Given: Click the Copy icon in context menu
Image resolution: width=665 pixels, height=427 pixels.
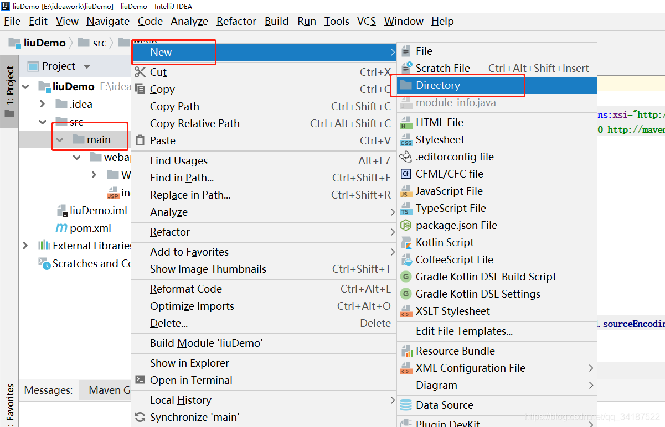Looking at the screenshot, I should 140,89.
